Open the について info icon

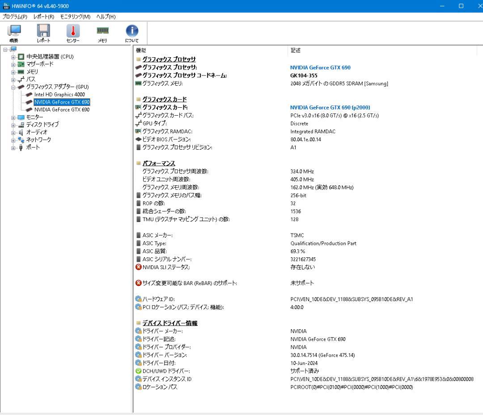(132, 33)
